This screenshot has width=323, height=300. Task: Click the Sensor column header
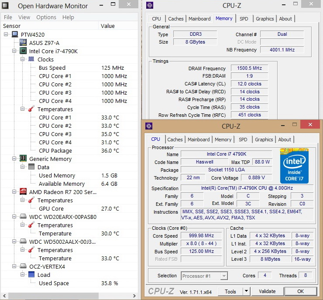[49, 26]
